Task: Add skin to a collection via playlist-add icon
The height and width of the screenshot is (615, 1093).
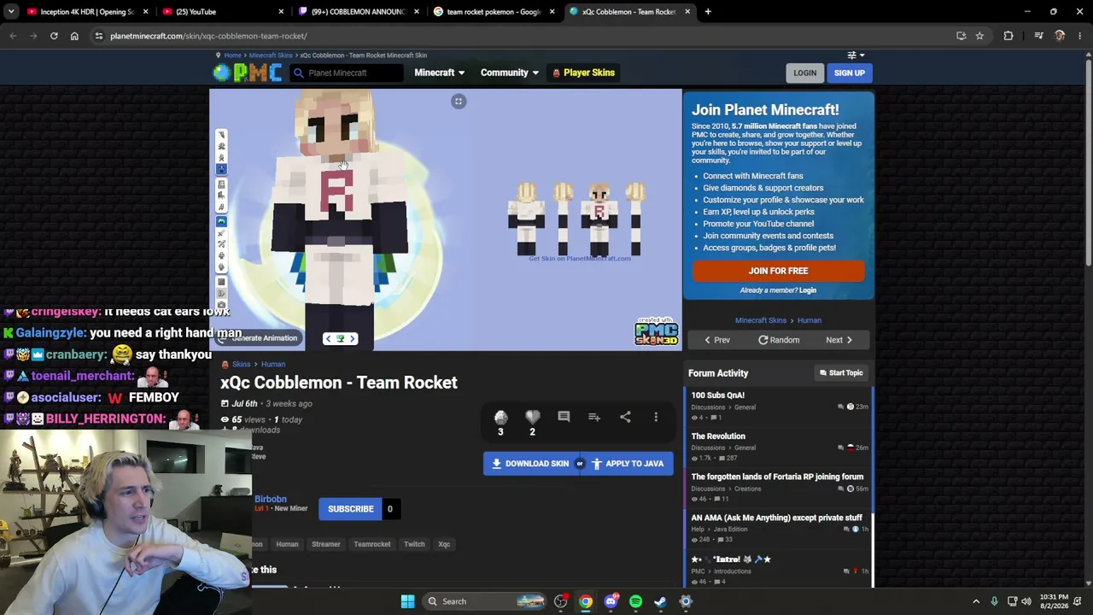Action: [x=594, y=417]
